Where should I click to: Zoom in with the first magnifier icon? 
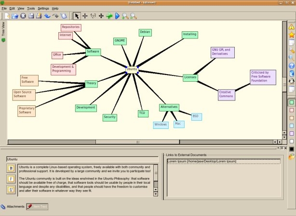tap(125, 16)
